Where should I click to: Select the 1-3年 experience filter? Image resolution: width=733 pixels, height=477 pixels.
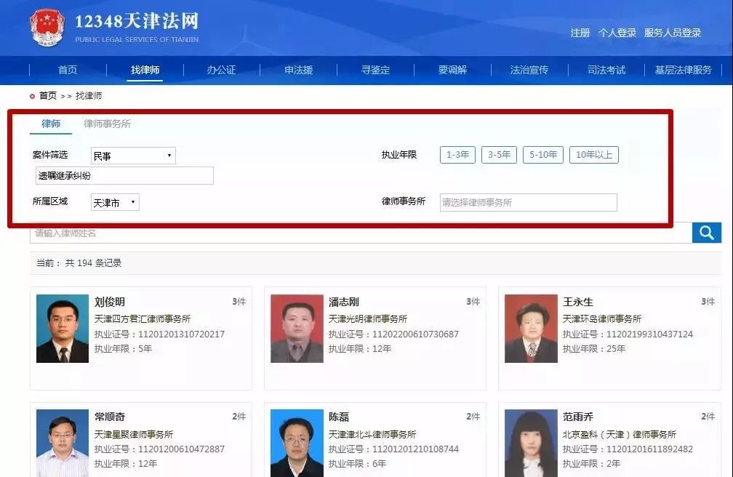click(457, 154)
